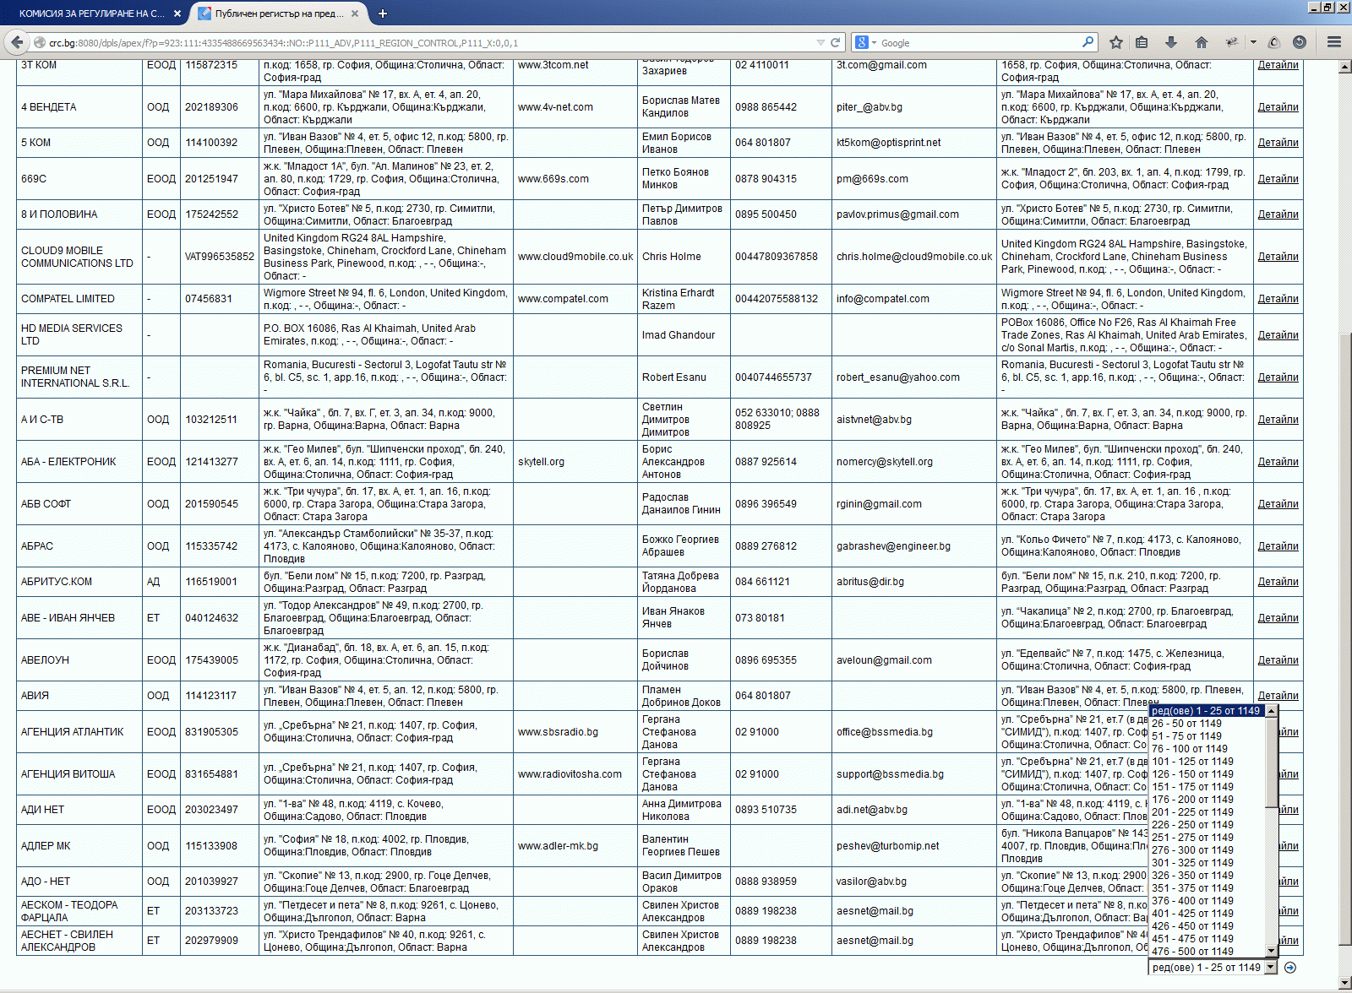
Task: Open the Google search engine selector dropdown
Action: tap(866, 42)
